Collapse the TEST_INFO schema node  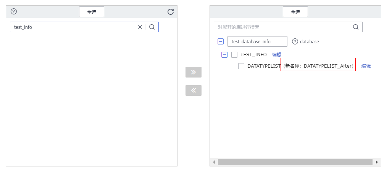tap(225, 55)
